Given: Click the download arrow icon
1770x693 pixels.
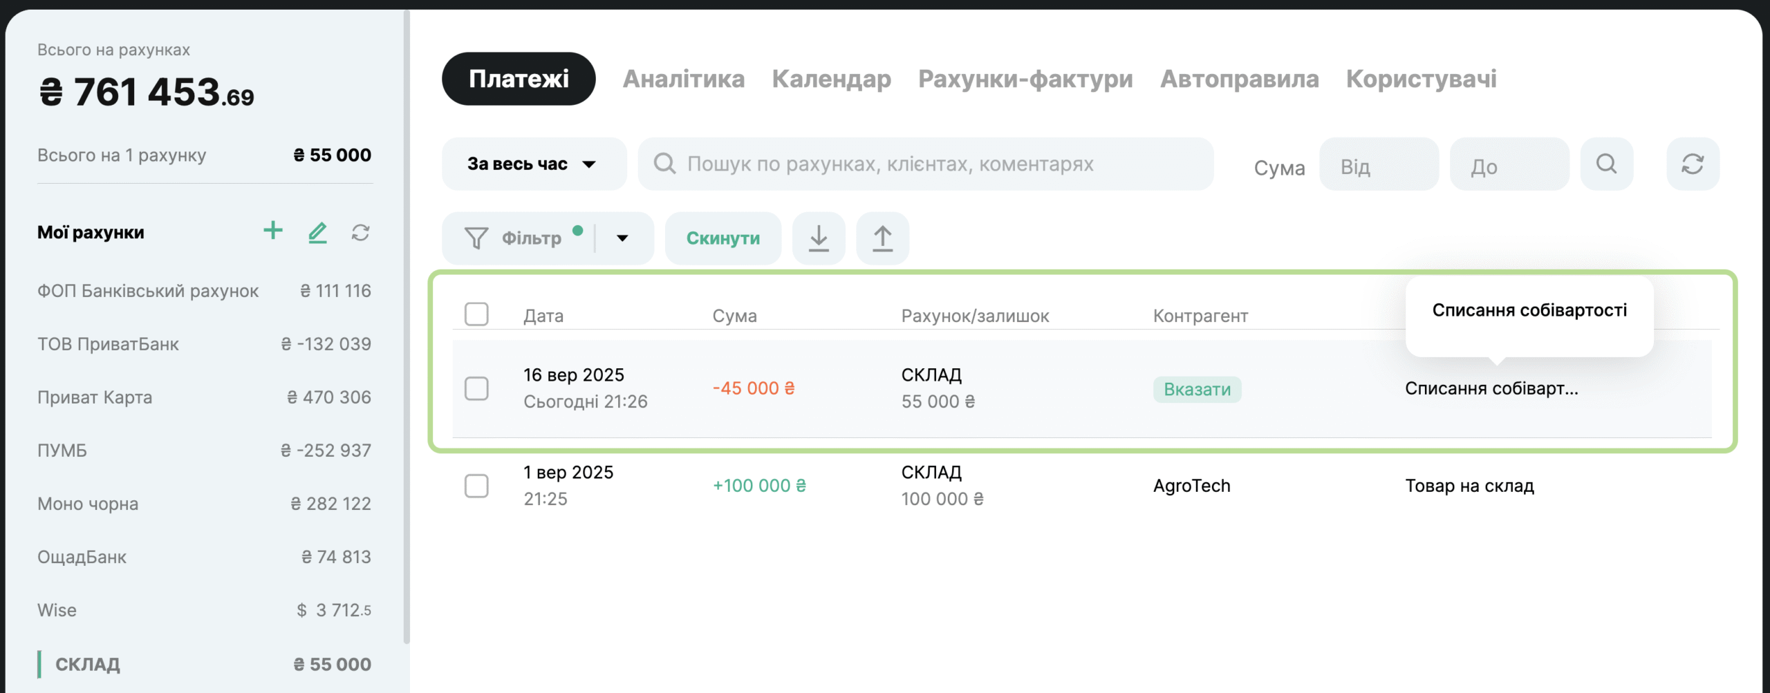Looking at the screenshot, I should (x=819, y=238).
